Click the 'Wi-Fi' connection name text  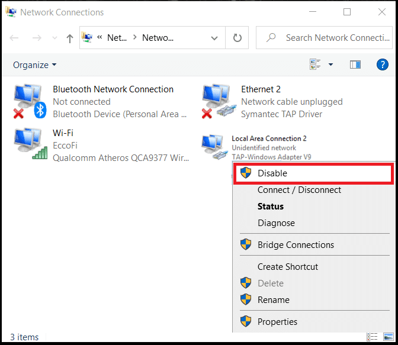[63, 133]
